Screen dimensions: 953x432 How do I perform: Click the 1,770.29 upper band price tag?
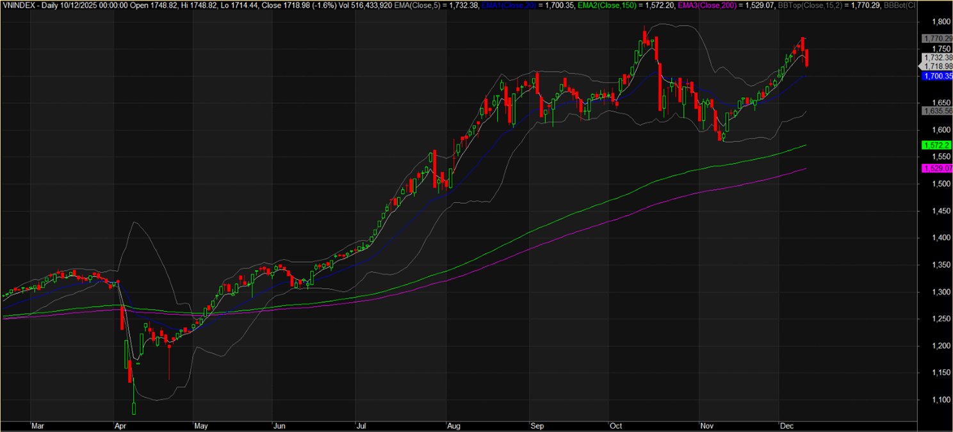pyautogui.click(x=936, y=38)
